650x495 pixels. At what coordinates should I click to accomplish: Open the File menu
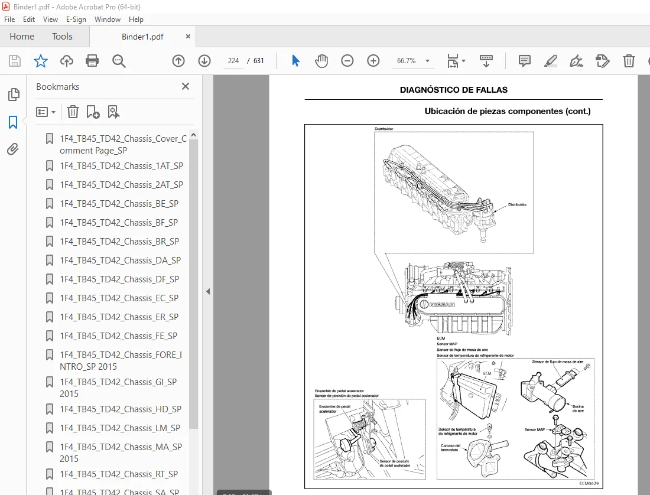(9, 19)
